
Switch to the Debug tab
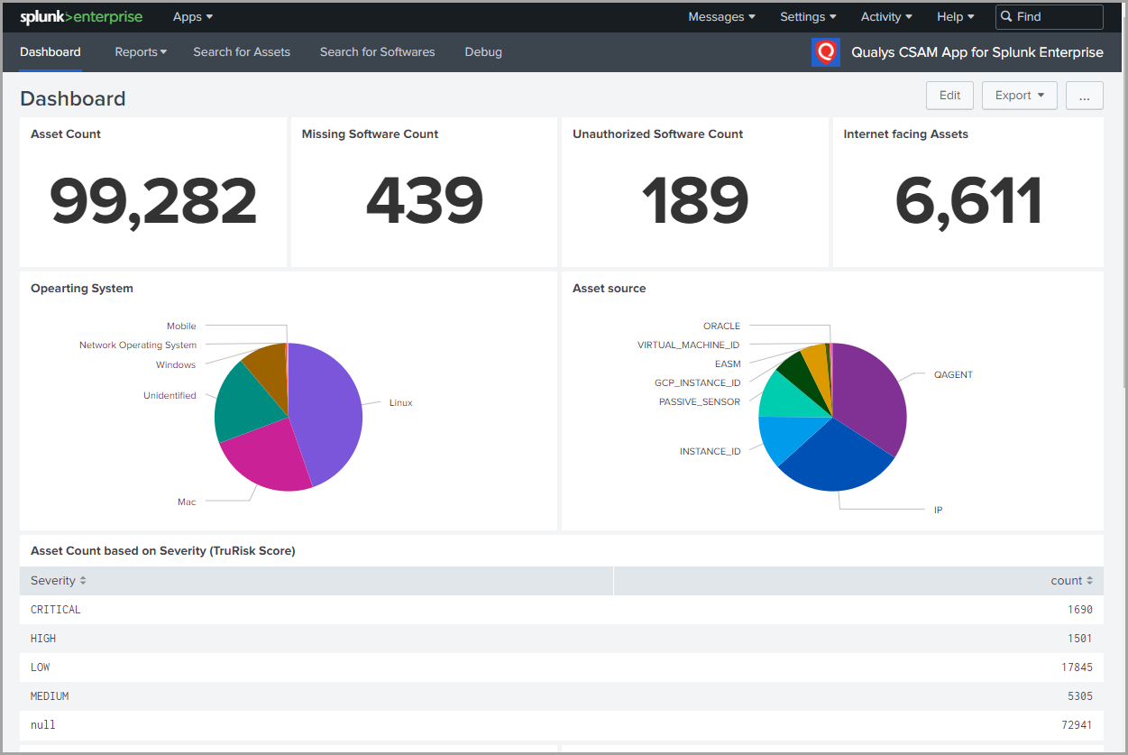click(483, 51)
